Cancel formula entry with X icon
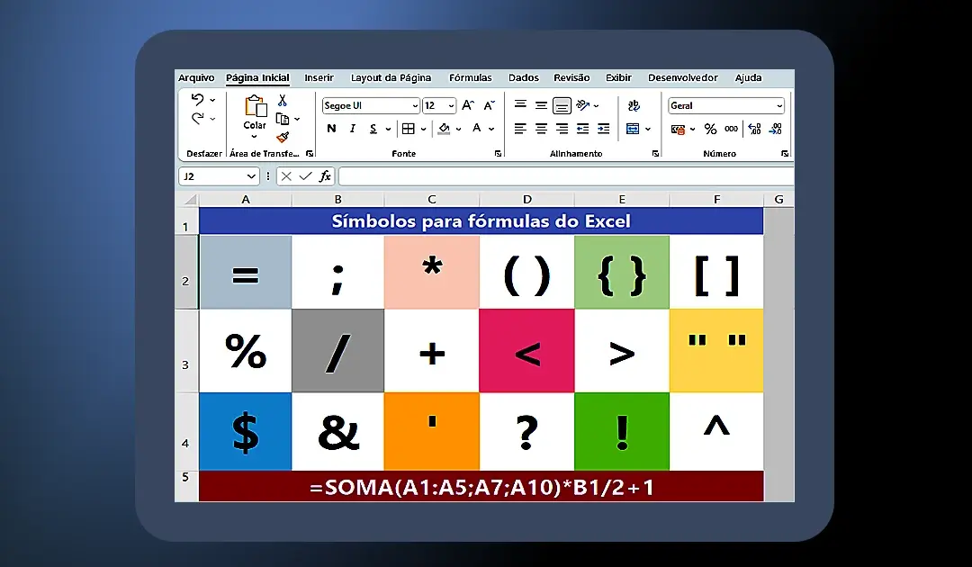 coord(286,176)
